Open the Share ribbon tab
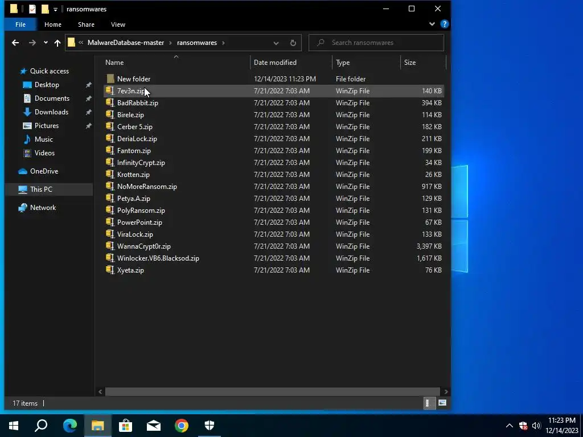The image size is (583, 437). [x=86, y=24]
